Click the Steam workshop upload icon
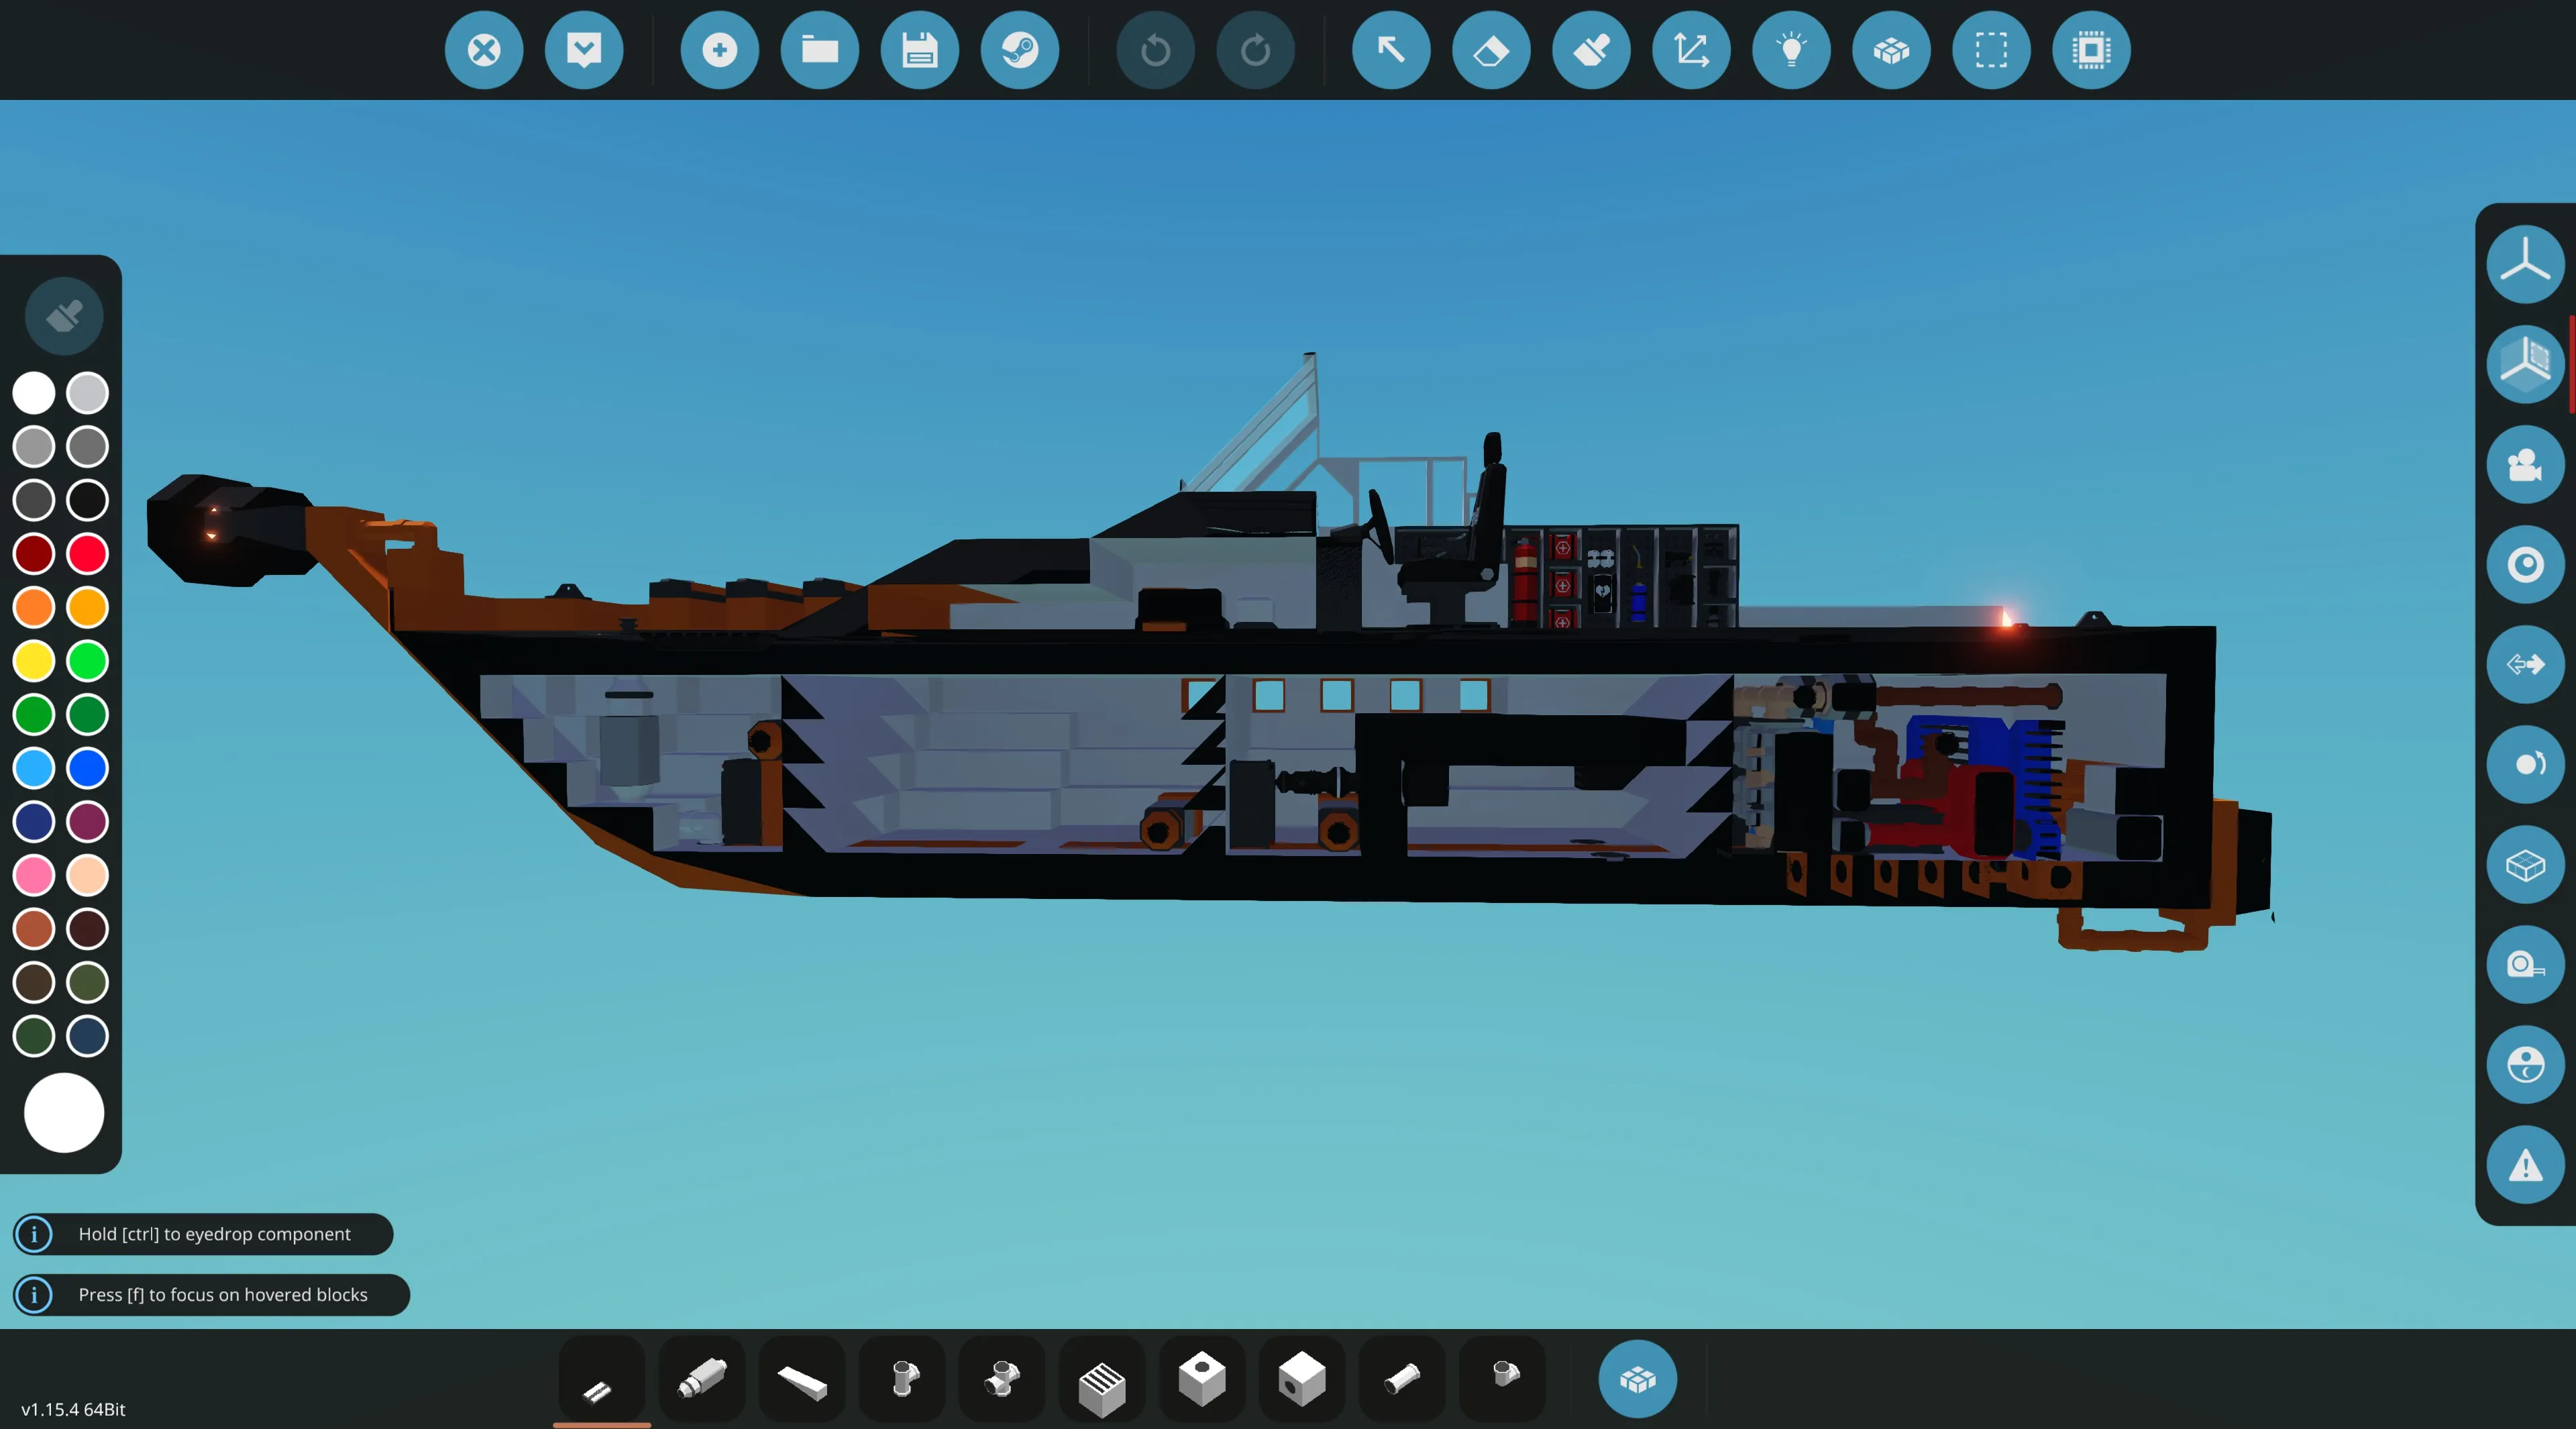This screenshot has height=1429, width=2576. click(x=1019, y=50)
